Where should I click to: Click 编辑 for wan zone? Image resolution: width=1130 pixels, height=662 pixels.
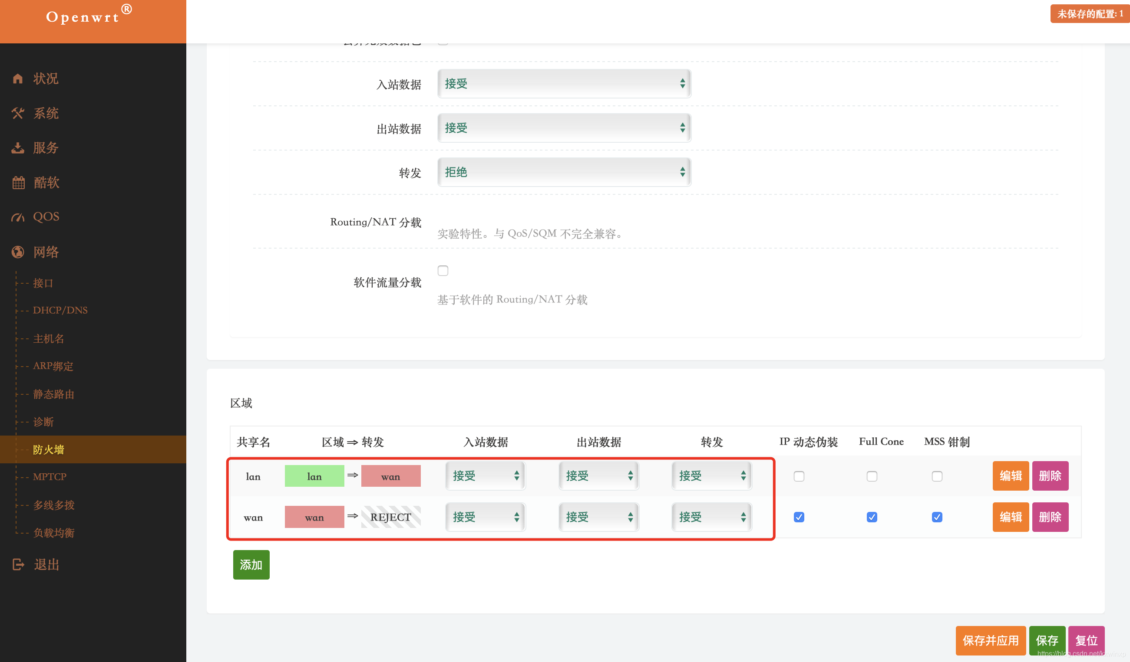coord(1011,518)
